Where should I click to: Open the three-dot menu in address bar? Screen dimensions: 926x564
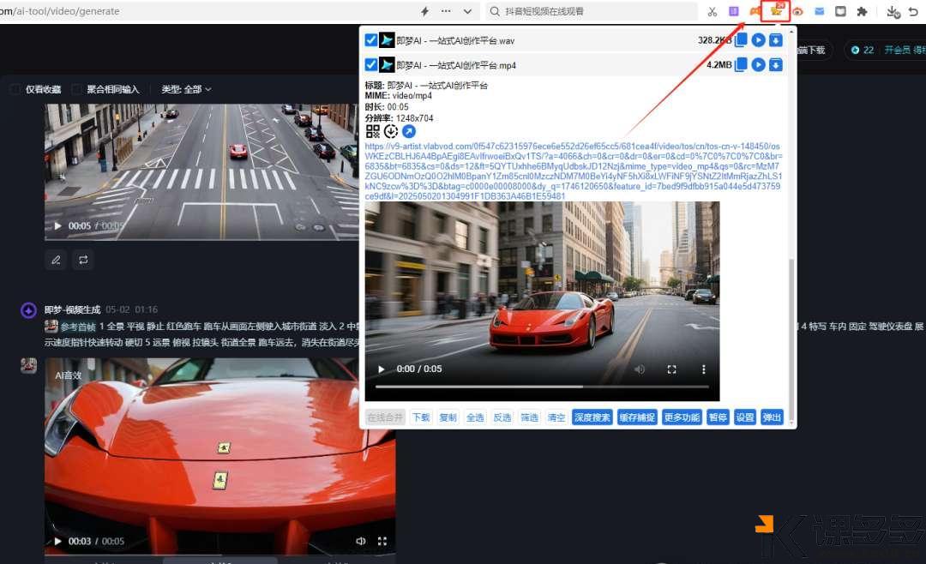point(446,11)
